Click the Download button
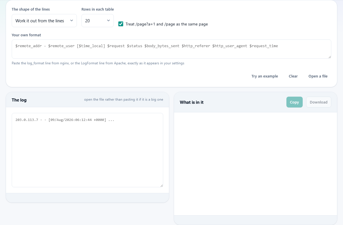The width and height of the screenshot is (343, 225). coord(319,102)
